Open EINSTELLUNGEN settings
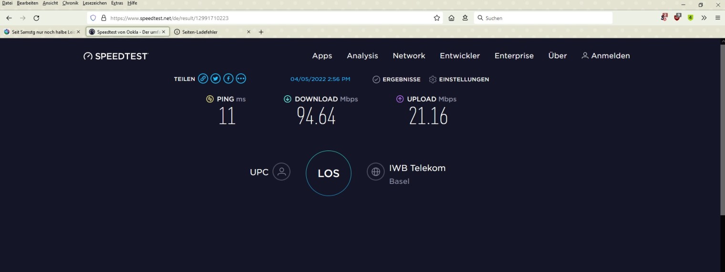This screenshot has width=725, height=272. [x=459, y=80]
